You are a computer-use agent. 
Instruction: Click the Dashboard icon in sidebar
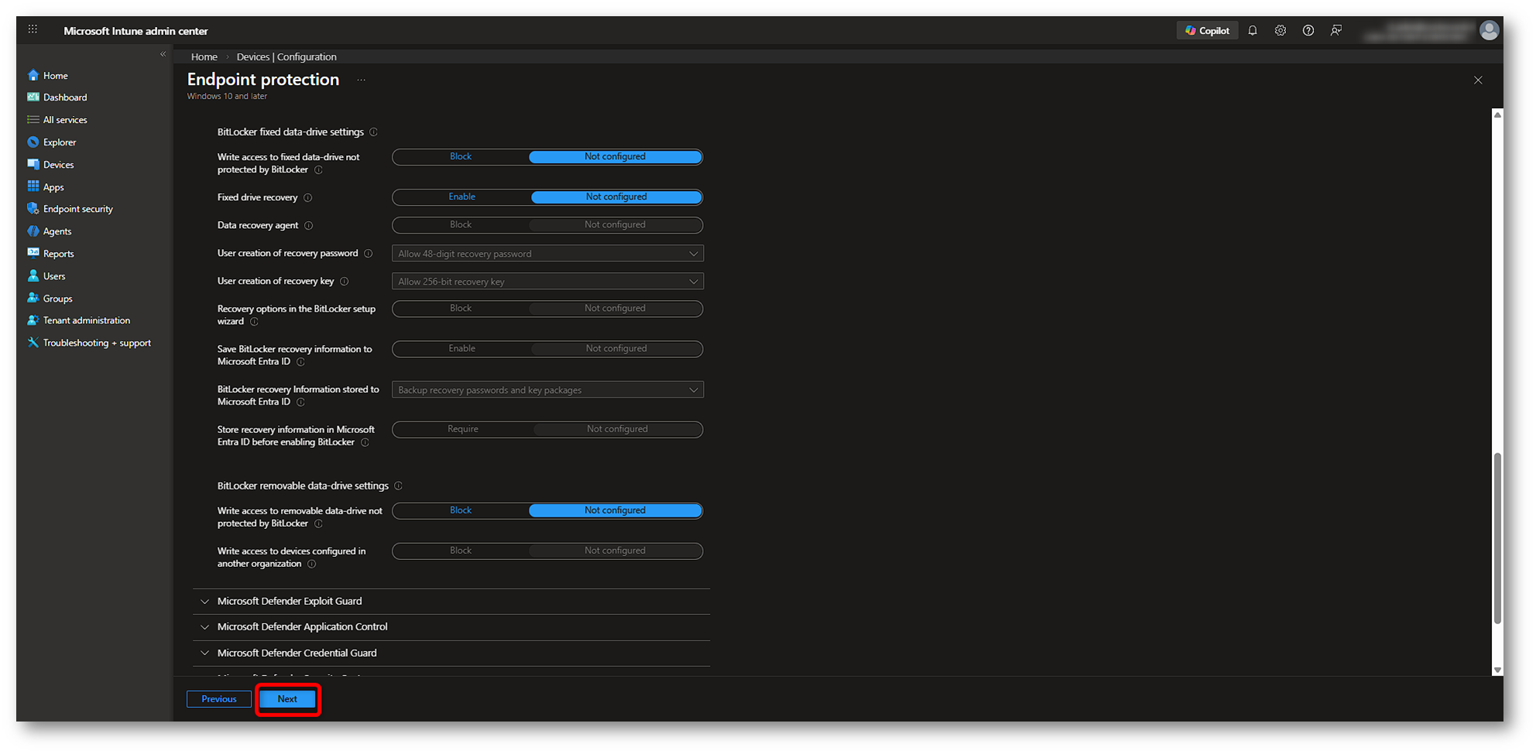(33, 97)
